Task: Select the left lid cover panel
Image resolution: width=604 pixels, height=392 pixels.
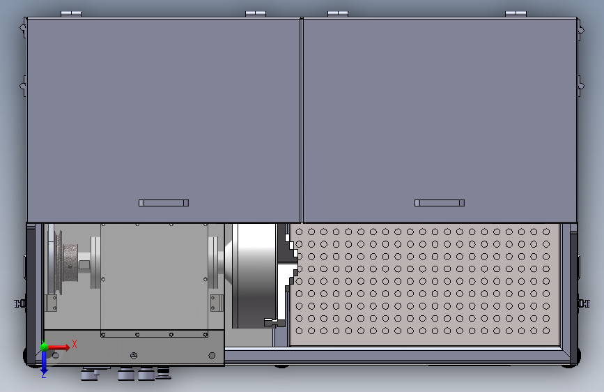Action: (x=163, y=120)
